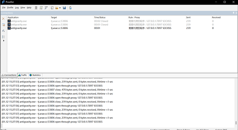Click the bold 0 received value
The image size is (238, 130).
coord(213,28)
